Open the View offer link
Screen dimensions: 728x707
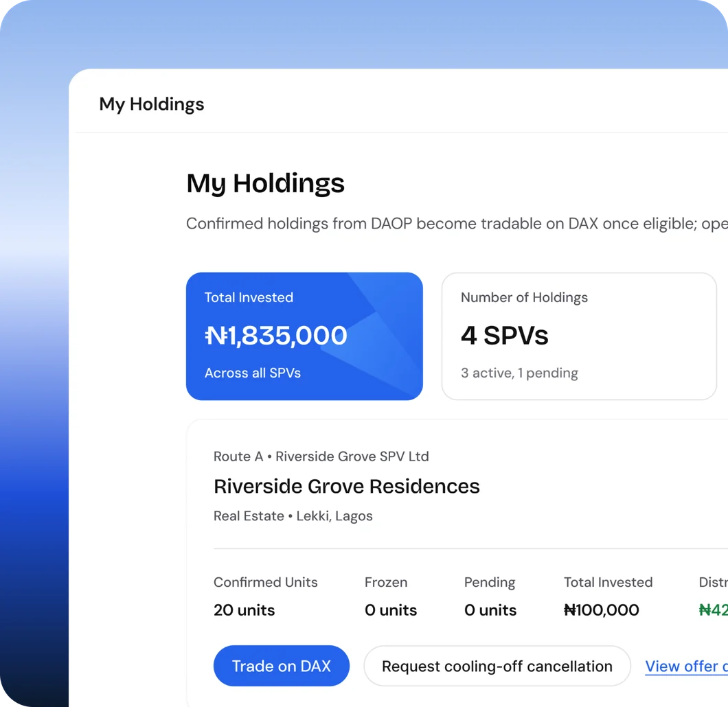point(686,667)
